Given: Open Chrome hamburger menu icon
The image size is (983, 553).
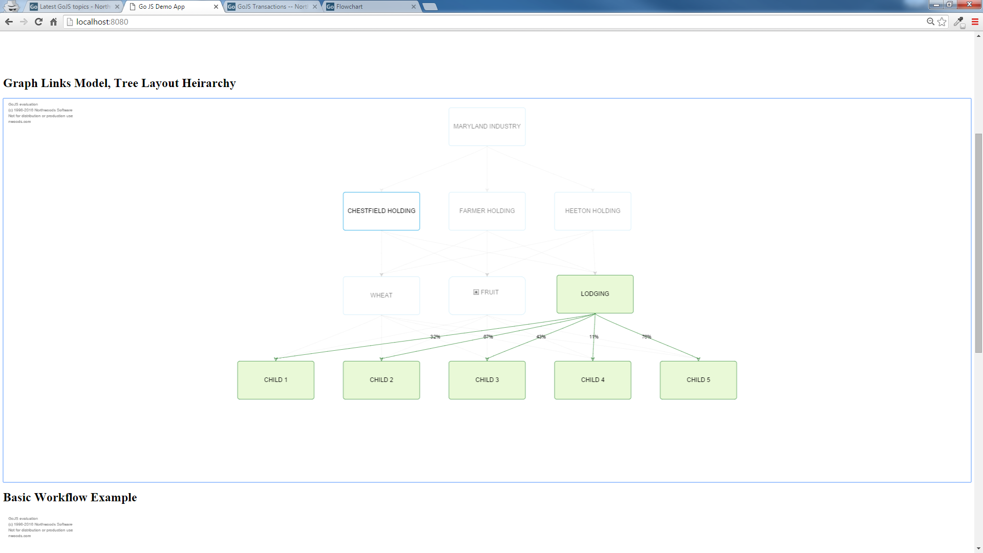Looking at the screenshot, I should click(975, 22).
